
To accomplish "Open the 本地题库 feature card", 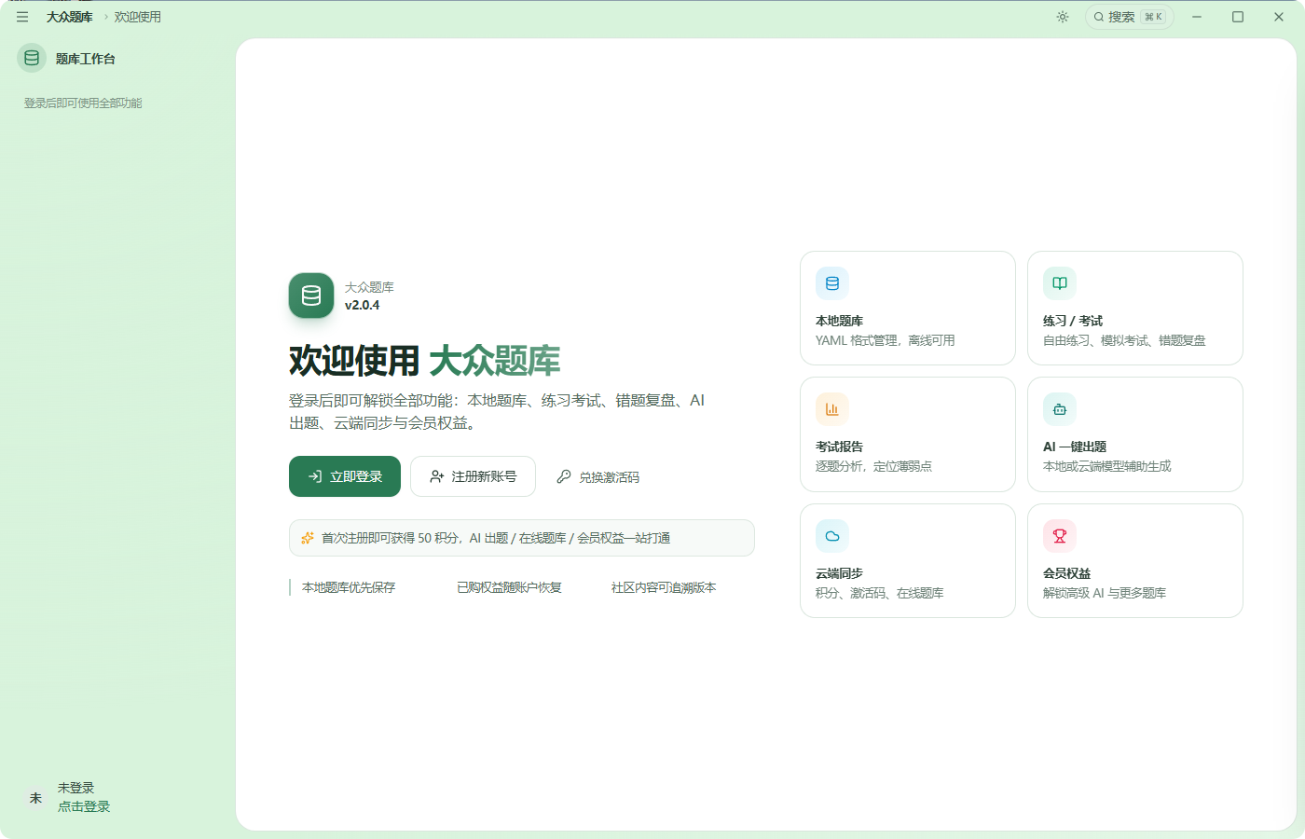I will click(908, 308).
